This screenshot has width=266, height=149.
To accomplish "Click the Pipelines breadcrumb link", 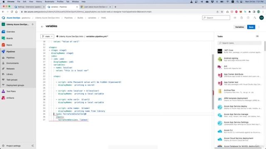I will click(68, 18).
